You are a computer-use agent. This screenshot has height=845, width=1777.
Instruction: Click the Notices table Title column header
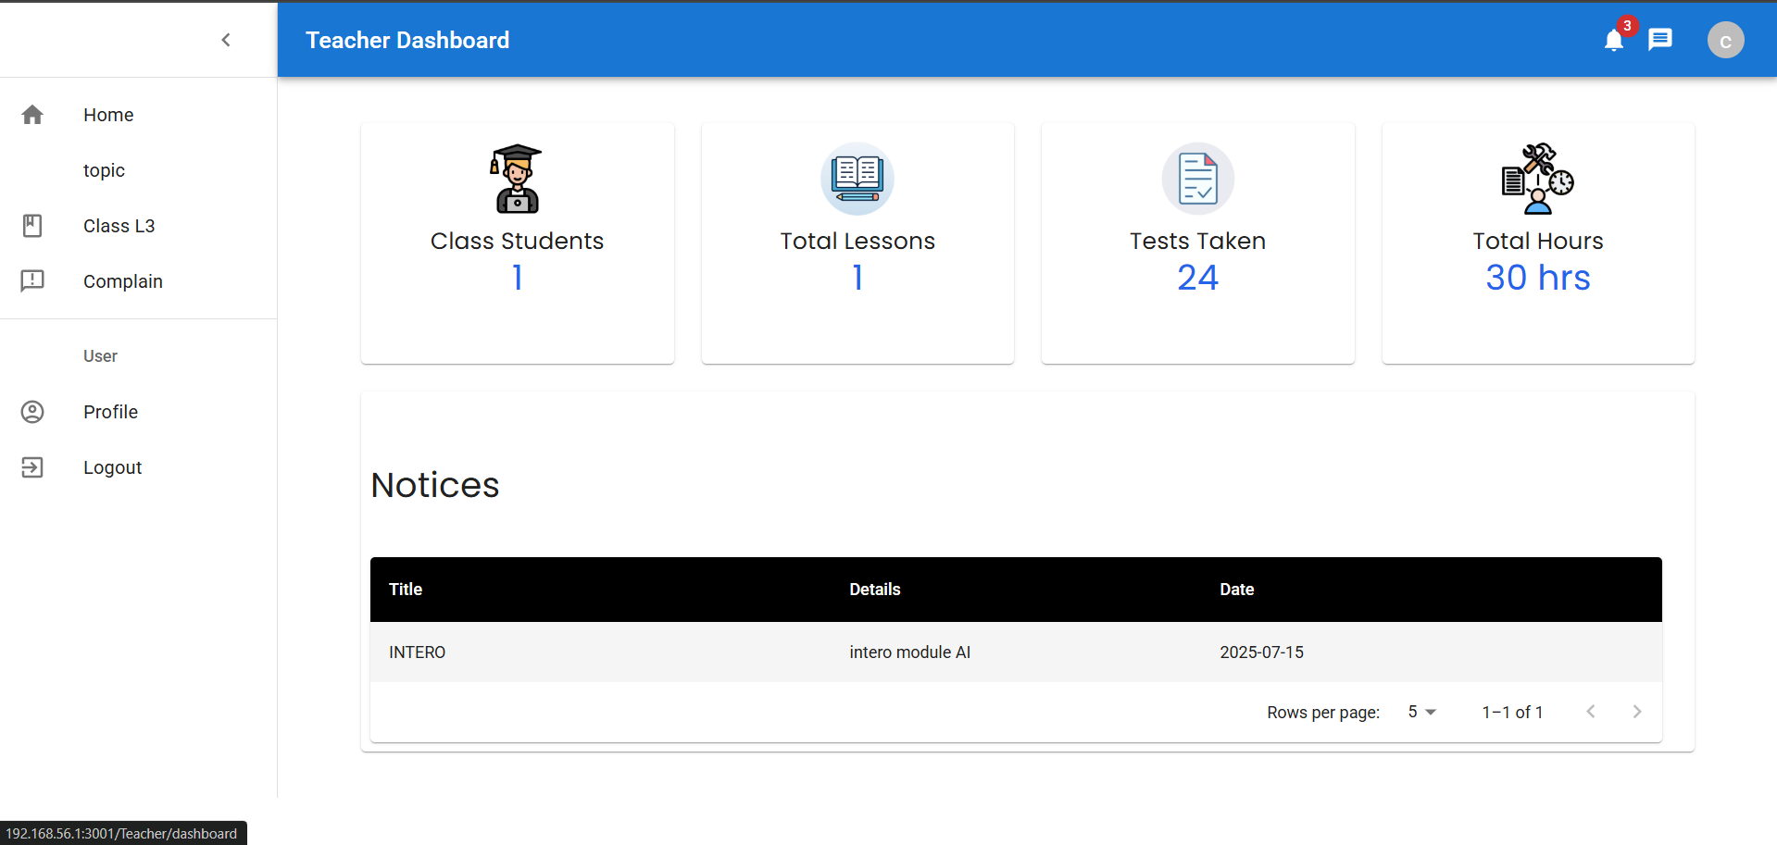[405, 590]
